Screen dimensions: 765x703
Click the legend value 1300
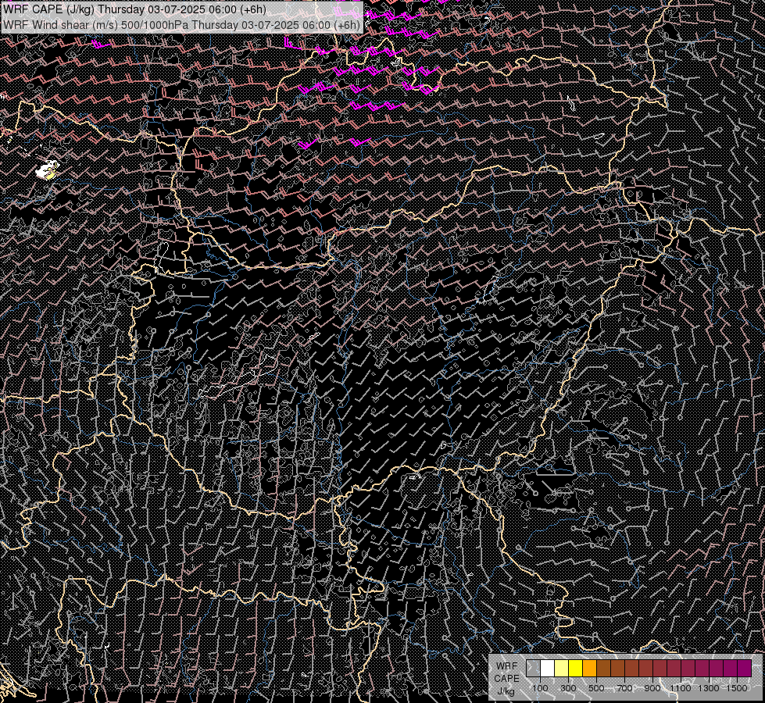tap(709, 688)
